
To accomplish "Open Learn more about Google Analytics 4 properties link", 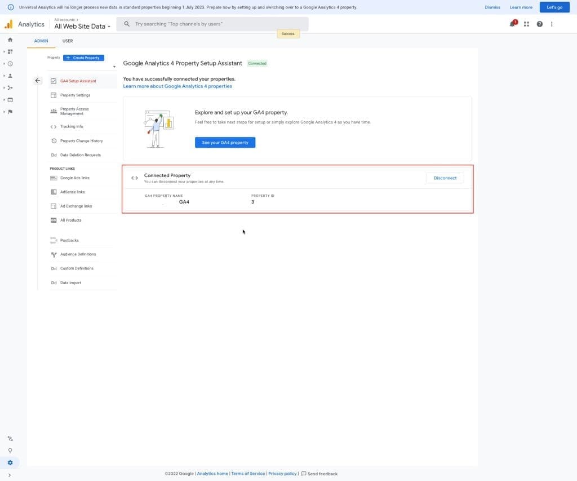I will [177, 86].
